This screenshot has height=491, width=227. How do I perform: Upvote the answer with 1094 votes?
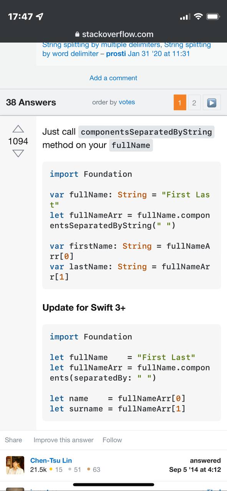coord(18,129)
